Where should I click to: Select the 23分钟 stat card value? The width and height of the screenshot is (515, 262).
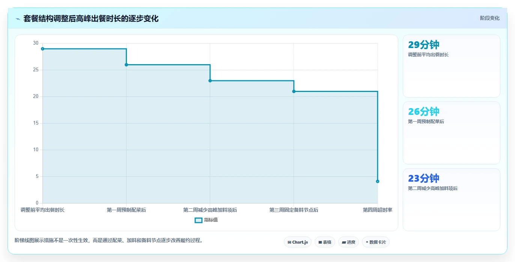click(x=423, y=178)
